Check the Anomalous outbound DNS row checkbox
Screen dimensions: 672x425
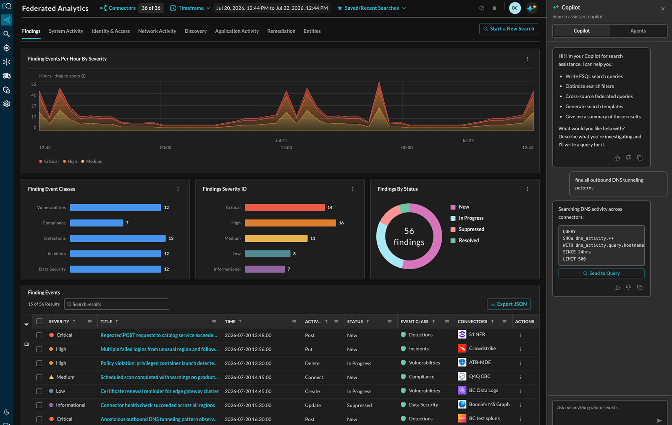point(39,419)
